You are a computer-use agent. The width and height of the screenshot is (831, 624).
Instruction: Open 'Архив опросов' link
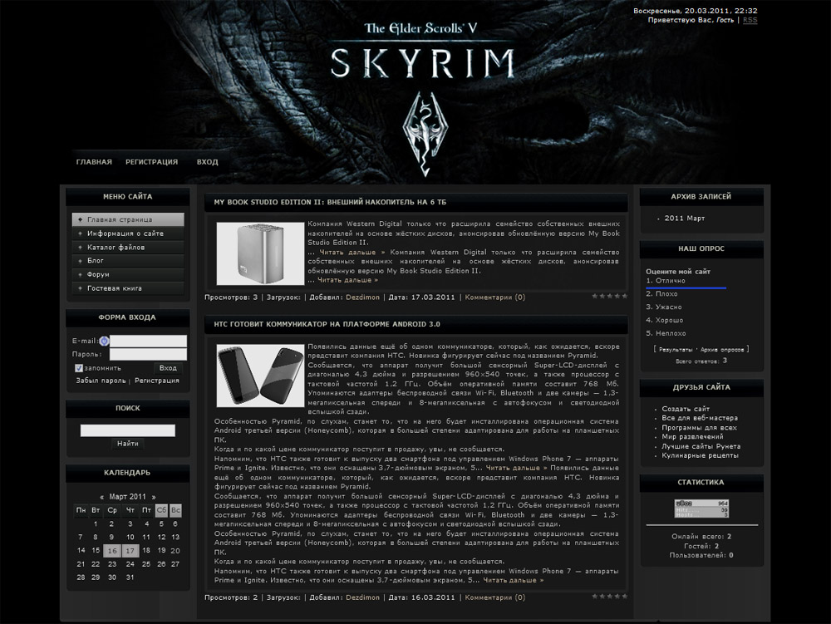[722, 350]
